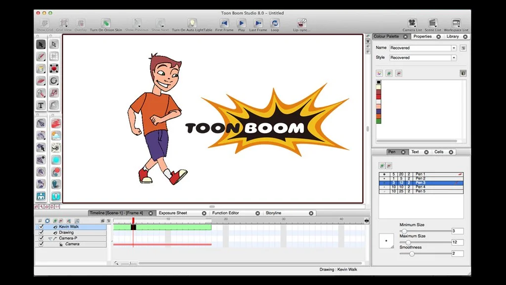The height and width of the screenshot is (285, 506).
Task: Open the palette menu button beside Name
Action: click(463, 48)
